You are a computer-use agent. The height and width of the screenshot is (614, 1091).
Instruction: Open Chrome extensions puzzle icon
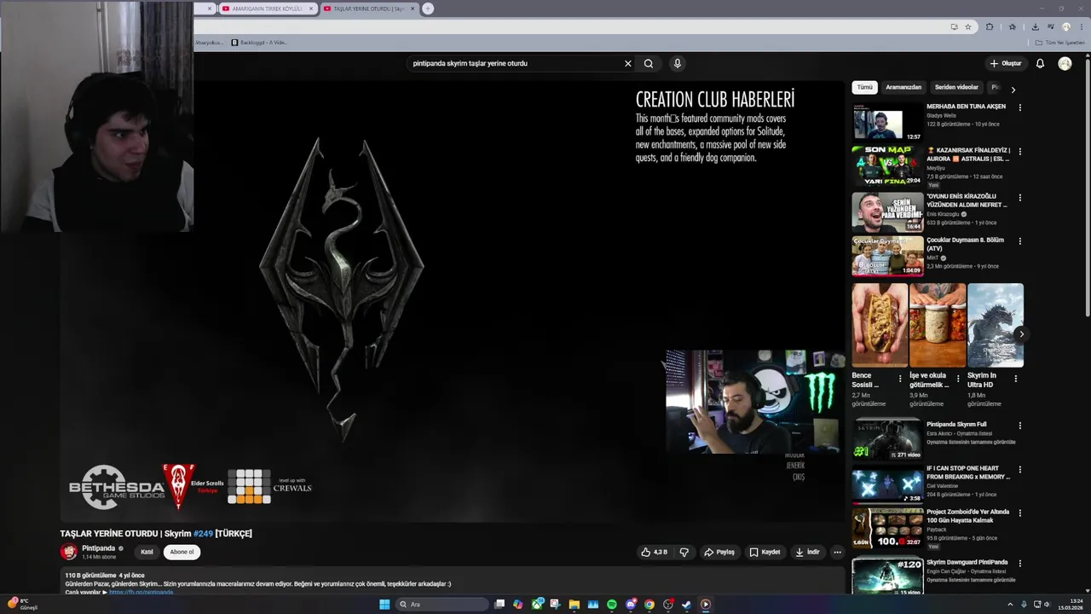click(x=990, y=26)
